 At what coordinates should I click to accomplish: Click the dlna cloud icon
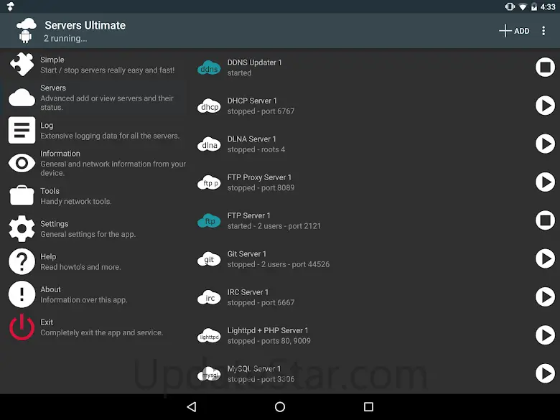pos(210,144)
